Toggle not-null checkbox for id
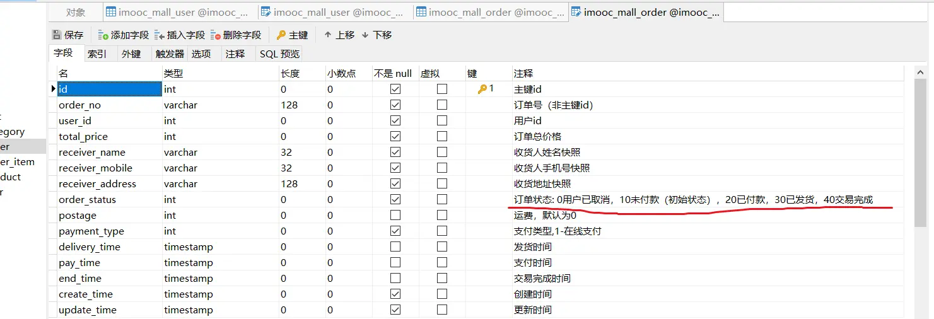 coord(395,90)
